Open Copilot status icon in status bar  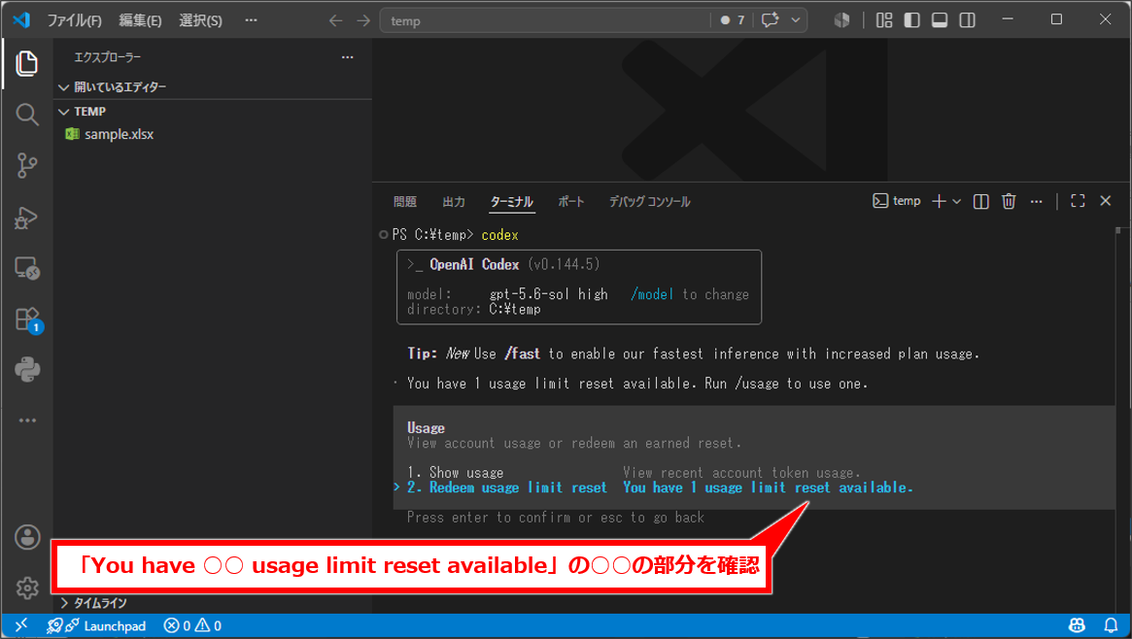(1077, 625)
